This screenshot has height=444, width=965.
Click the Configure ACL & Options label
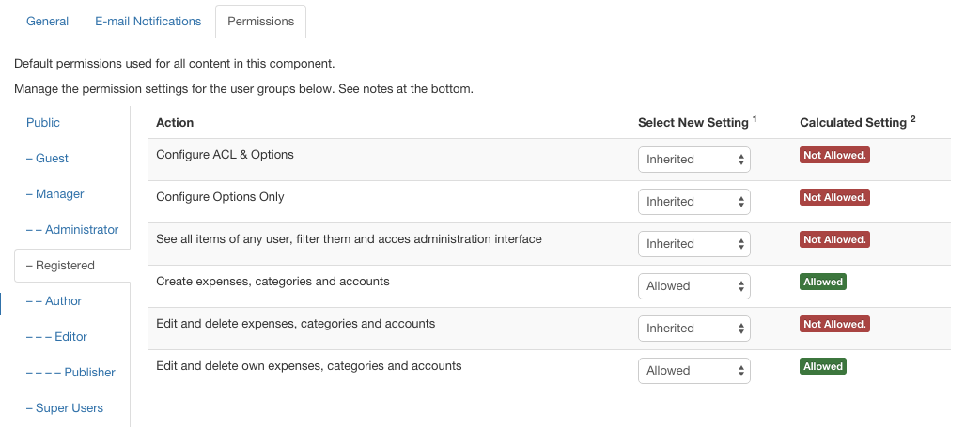tap(225, 154)
